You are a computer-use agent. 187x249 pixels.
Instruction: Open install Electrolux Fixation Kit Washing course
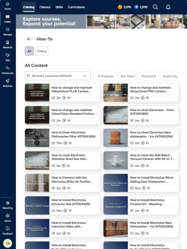click(x=141, y=205)
